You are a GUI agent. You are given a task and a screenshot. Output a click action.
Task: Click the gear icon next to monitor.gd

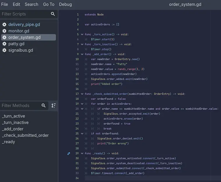(x=4, y=31)
